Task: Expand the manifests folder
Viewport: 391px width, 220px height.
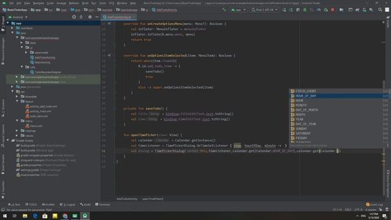Action: (12, 28)
